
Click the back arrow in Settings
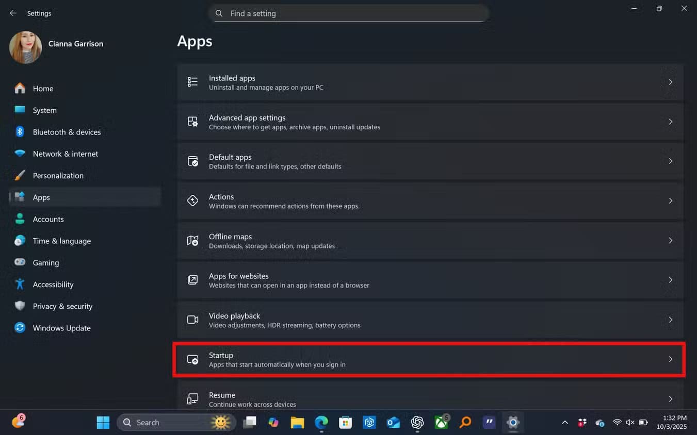(13, 13)
